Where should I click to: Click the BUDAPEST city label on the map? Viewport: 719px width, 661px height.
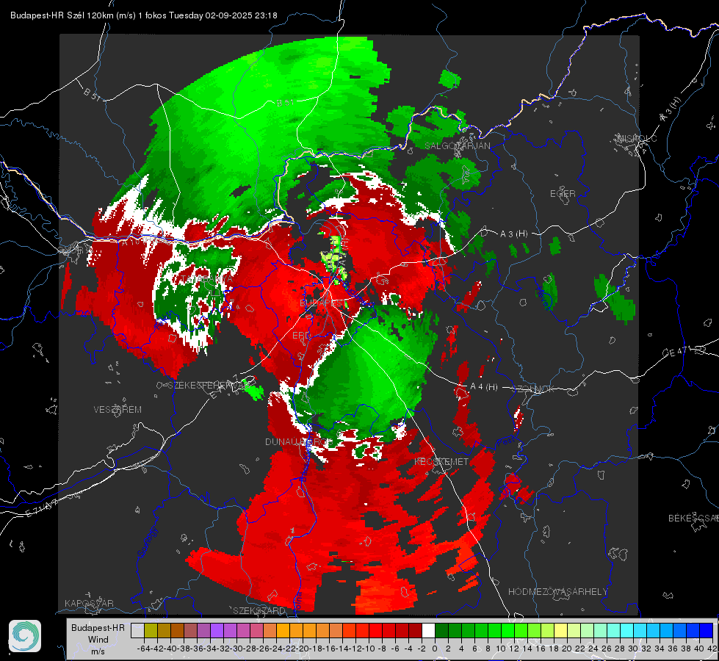click(x=322, y=303)
